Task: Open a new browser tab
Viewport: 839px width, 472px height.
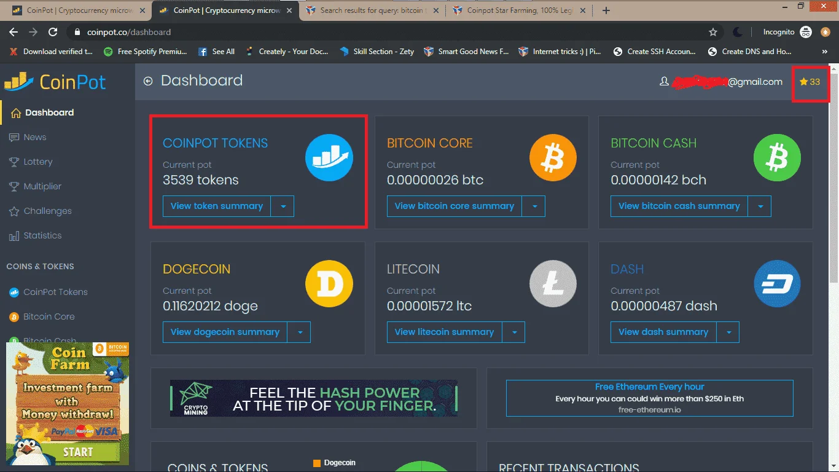Action: 606,10
